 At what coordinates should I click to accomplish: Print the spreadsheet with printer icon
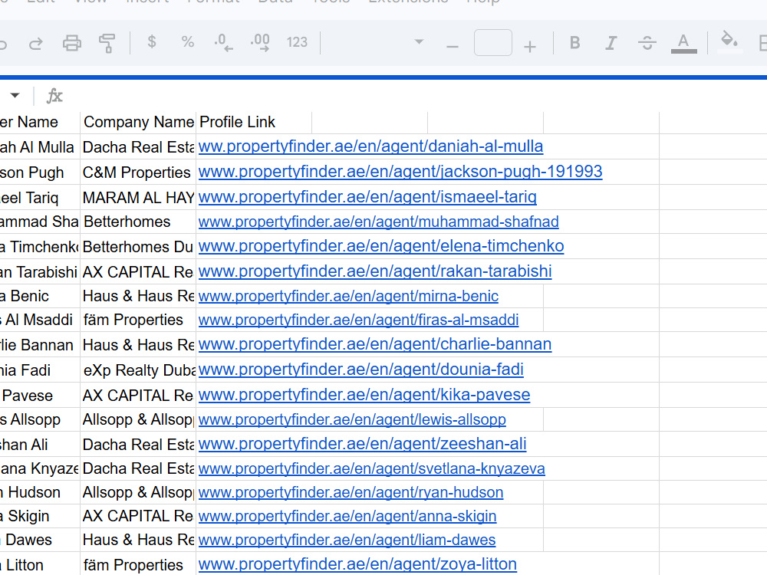(72, 43)
